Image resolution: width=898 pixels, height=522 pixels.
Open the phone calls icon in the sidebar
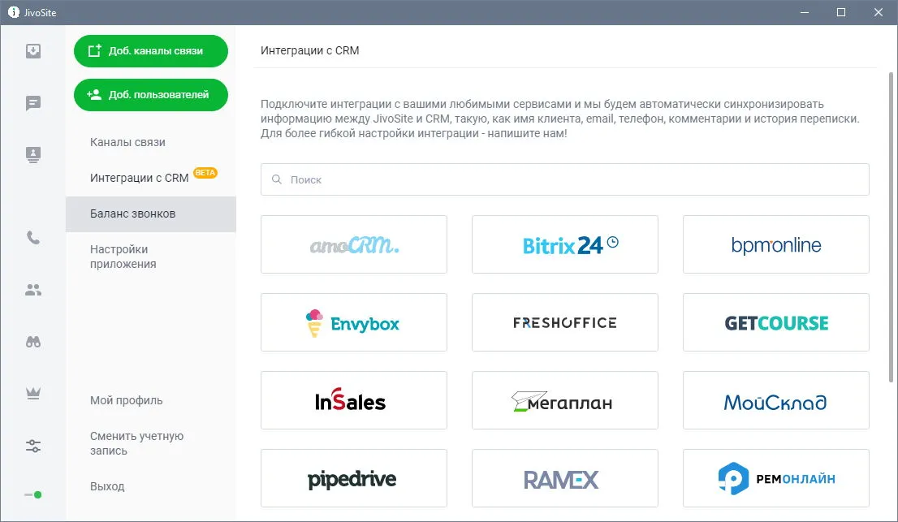click(x=33, y=238)
